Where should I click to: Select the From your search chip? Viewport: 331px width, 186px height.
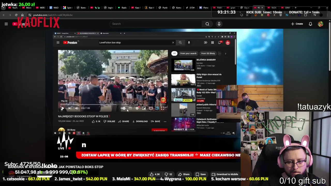point(188,53)
